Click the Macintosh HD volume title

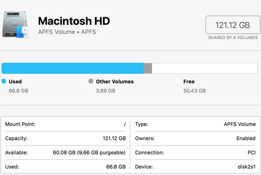click(74, 21)
